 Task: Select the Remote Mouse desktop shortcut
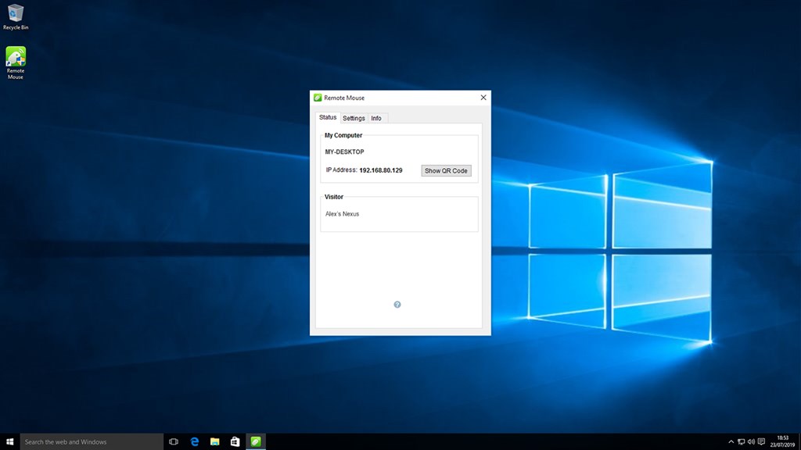[x=16, y=62]
